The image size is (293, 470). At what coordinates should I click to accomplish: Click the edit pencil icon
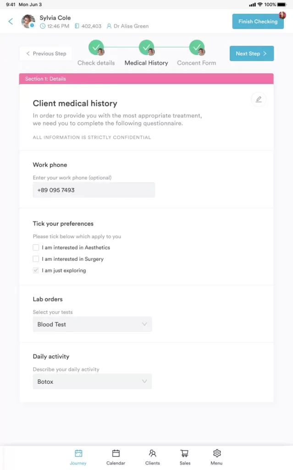click(x=259, y=100)
